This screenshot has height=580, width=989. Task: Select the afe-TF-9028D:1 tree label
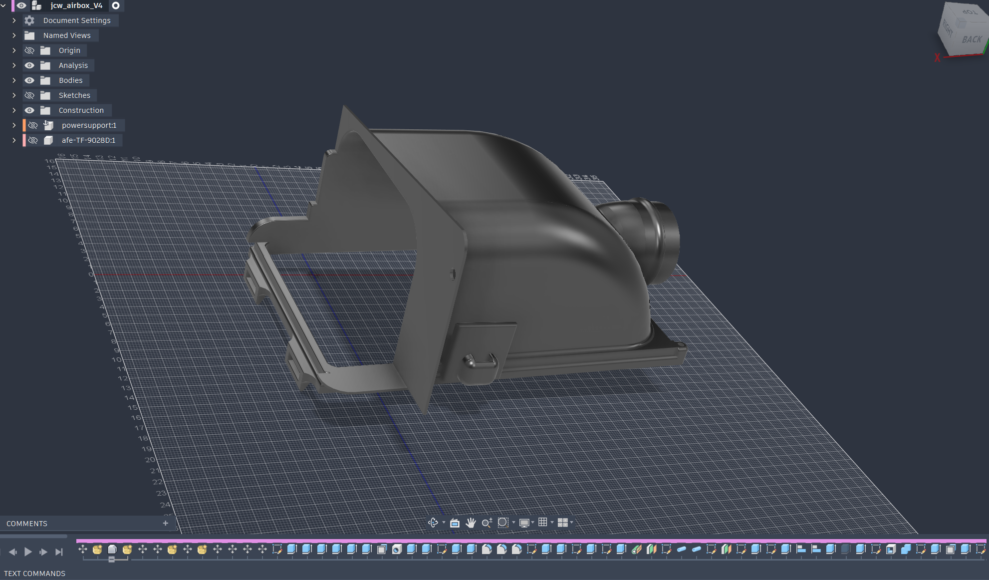[x=88, y=140]
